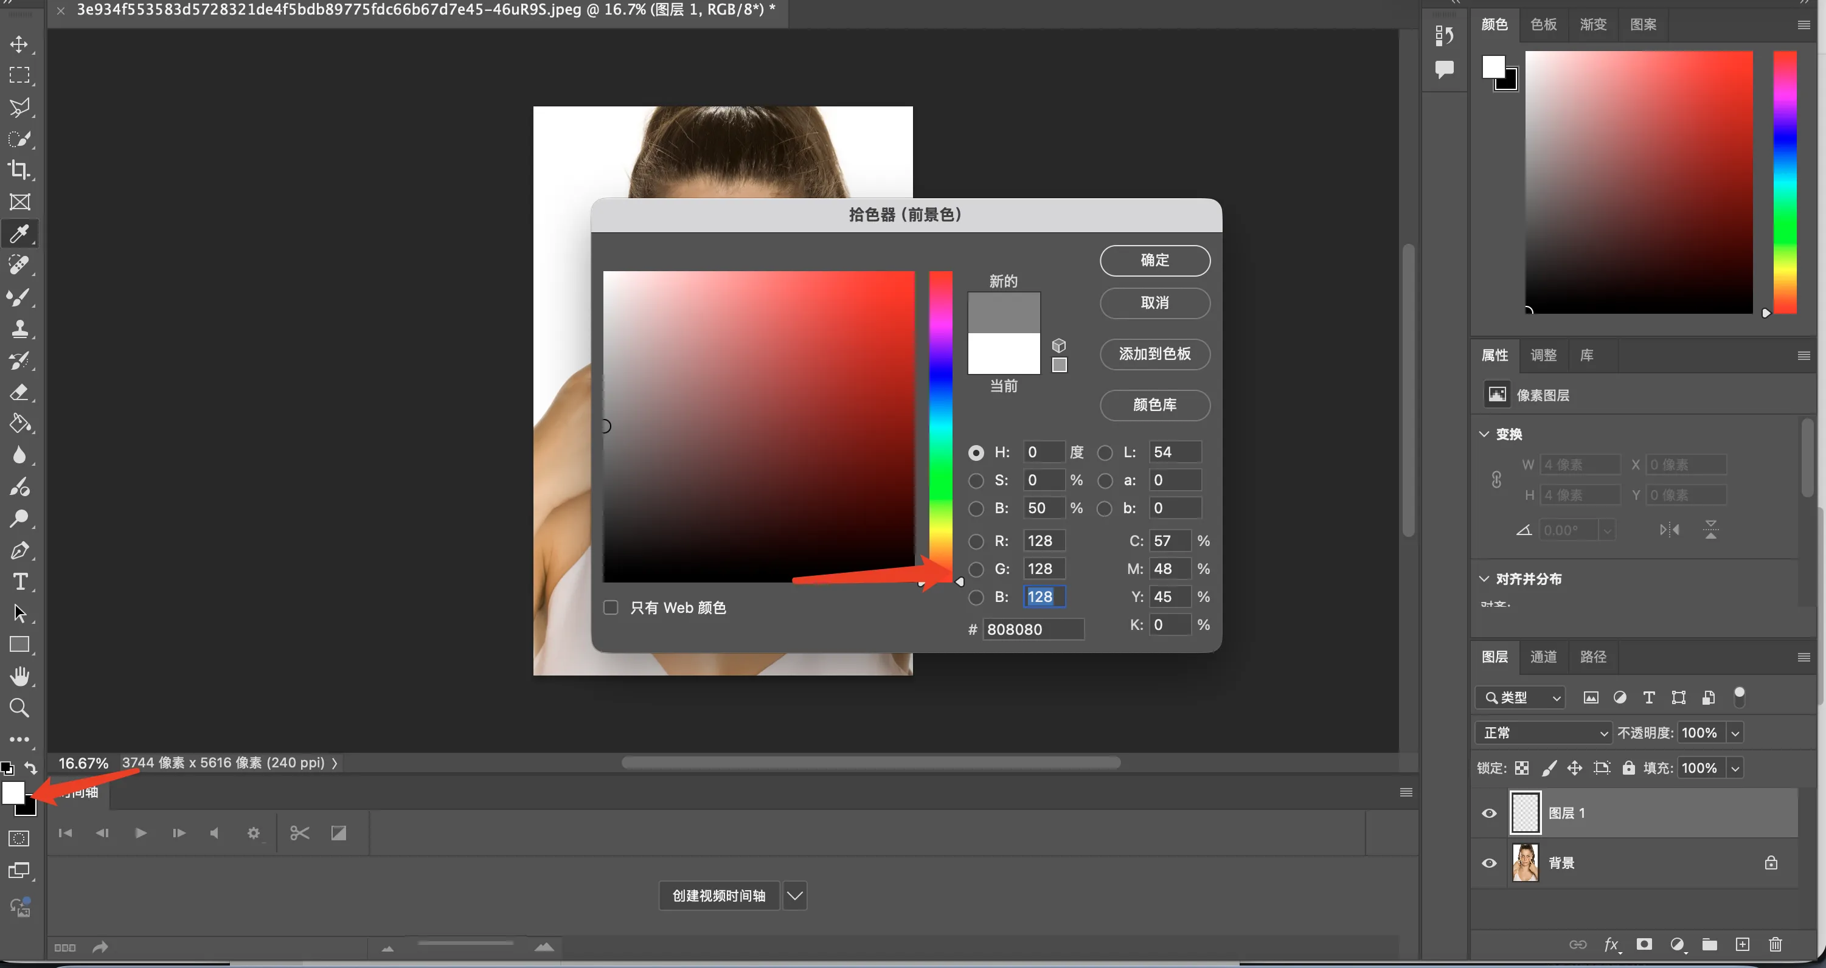This screenshot has height=968, width=1826.
Task: Select the Zoom magnifier tool
Action: click(x=19, y=707)
